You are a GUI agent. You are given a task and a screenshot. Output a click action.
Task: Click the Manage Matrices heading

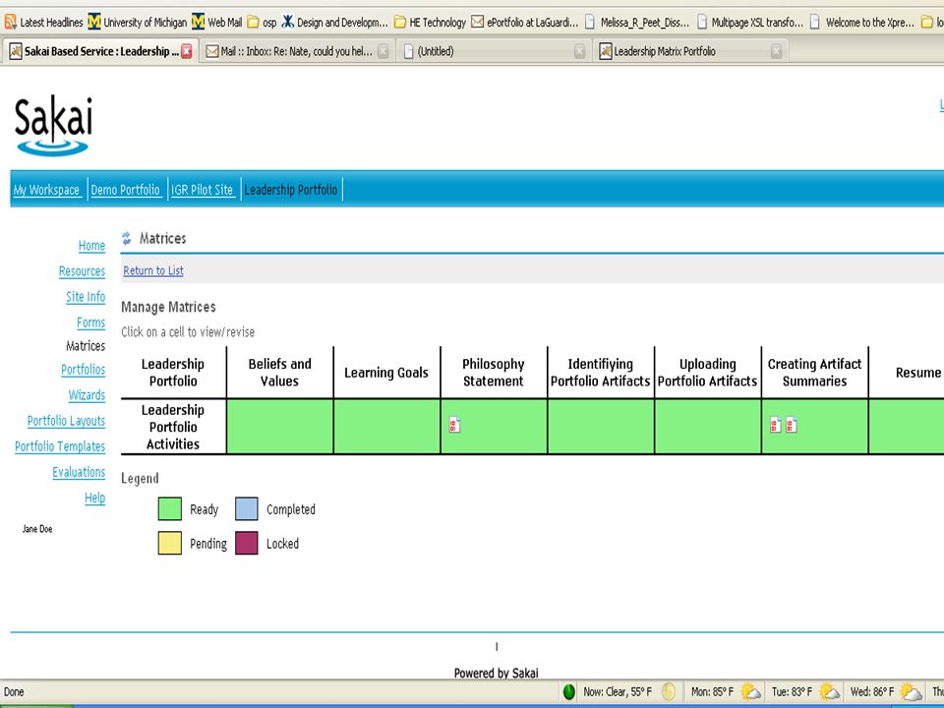point(168,307)
